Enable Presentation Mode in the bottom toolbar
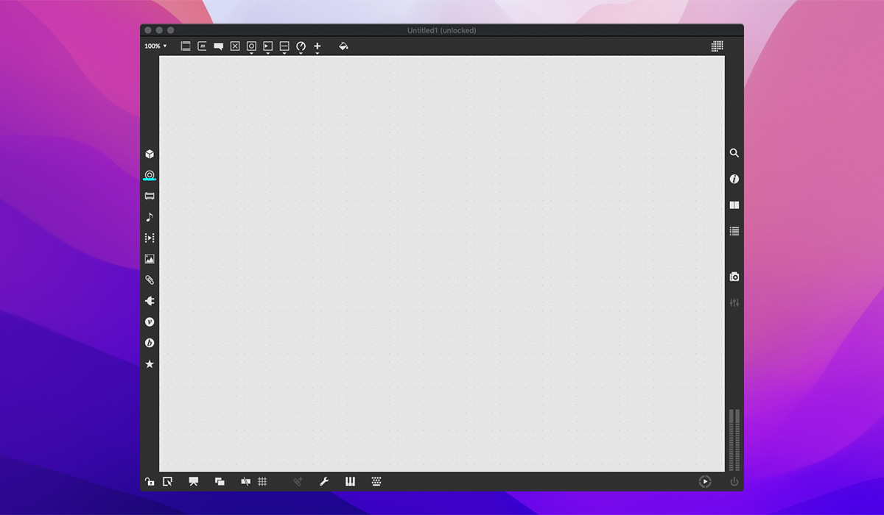 pyautogui.click(x=193, y=482)
